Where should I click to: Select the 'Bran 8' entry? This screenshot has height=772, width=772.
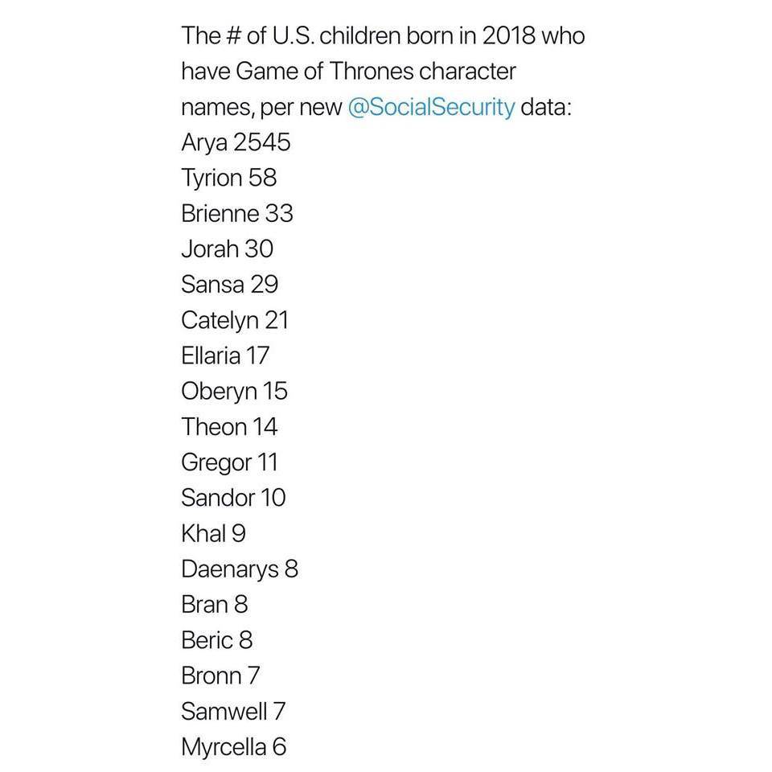click(x=215, y=605)
